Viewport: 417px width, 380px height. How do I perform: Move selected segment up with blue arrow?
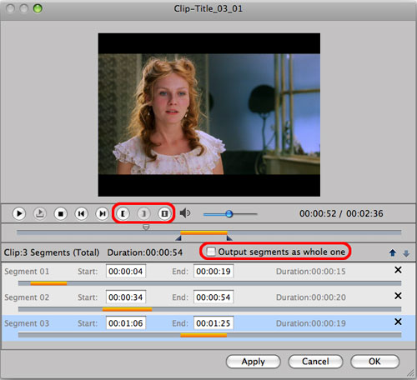393,252
